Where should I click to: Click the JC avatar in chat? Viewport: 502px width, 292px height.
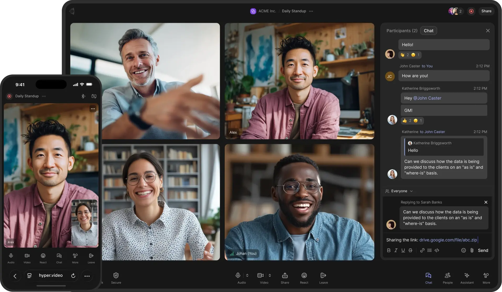390,76
